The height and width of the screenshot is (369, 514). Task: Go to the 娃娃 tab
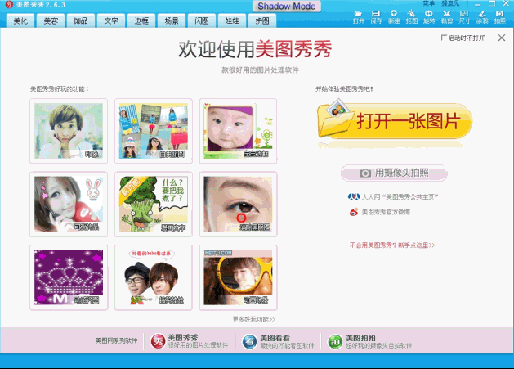(x=232, y=20)
